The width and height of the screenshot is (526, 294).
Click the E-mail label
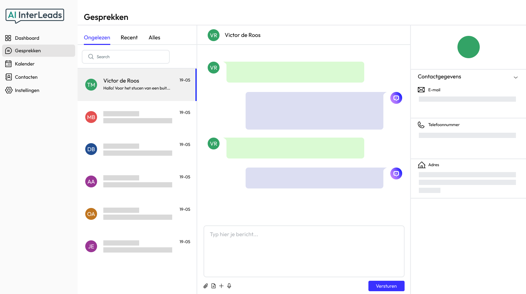tap(434, 90)
